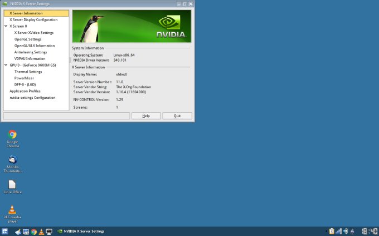Select X Server Information in the tree

tap(36, 13)
